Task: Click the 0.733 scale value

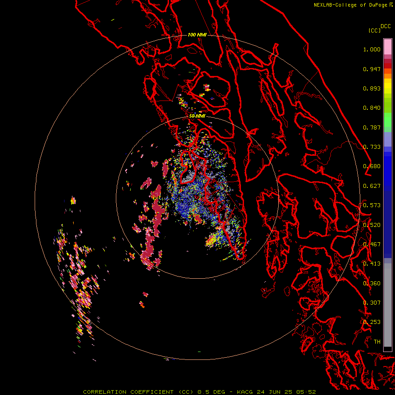Action: [x=372, y=147]
